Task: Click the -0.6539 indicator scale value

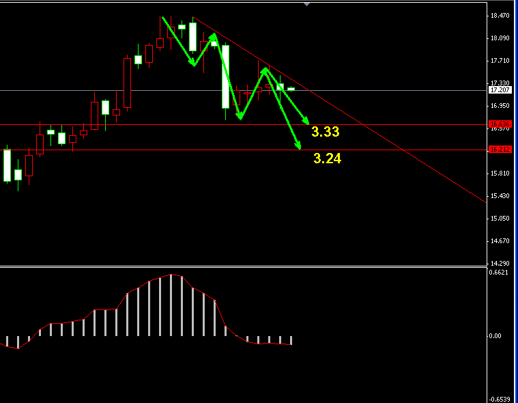Action: pyautogui.click(x=500, y=399)
